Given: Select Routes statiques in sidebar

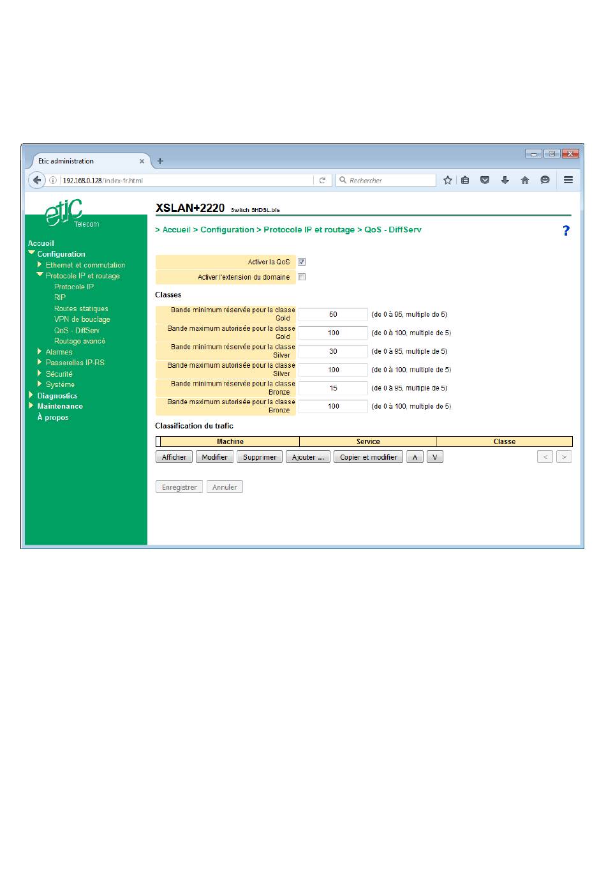Looking at the screenshot, I should click(81, 308).
